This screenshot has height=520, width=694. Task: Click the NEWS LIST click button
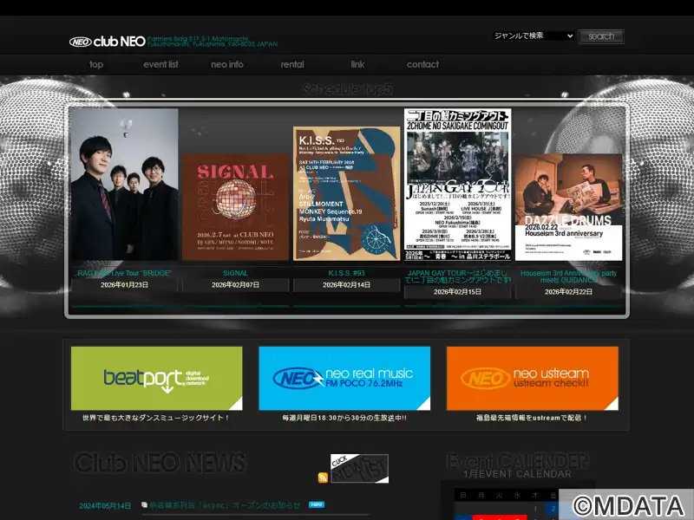point(359,468)
